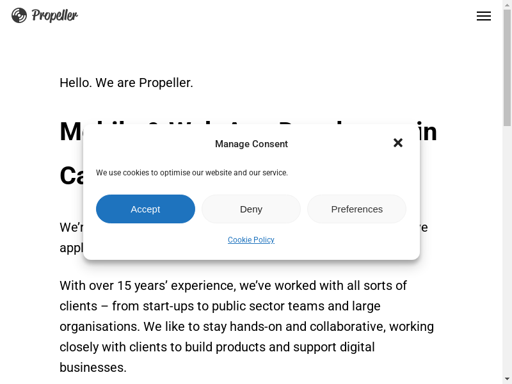The height and width of the screenshot is (384, 512).
Task: Click scrollbar up arrow
Action: click(507, 4)
